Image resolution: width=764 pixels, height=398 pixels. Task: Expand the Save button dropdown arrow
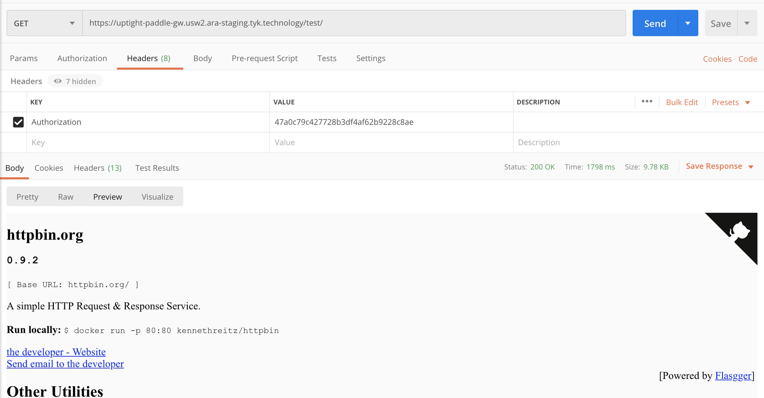747,23
